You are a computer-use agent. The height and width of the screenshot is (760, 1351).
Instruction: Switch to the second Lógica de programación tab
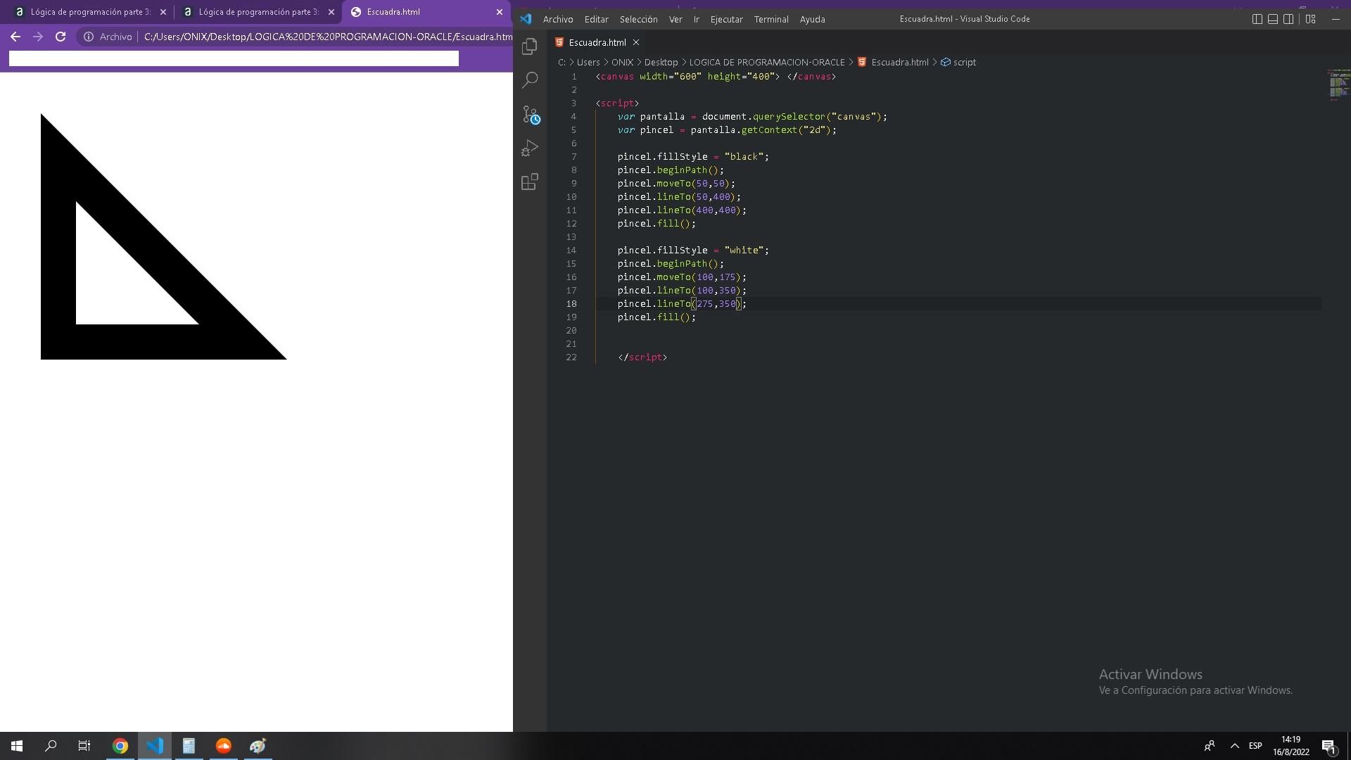pyautogui.click(x=258, y=12)
